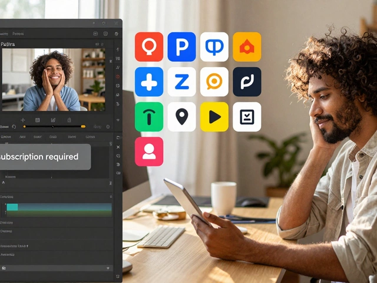Viewport: 377px width, 283px height.
Task: Click the 'subscription required' banner
Action: click(x=45, y=157)
